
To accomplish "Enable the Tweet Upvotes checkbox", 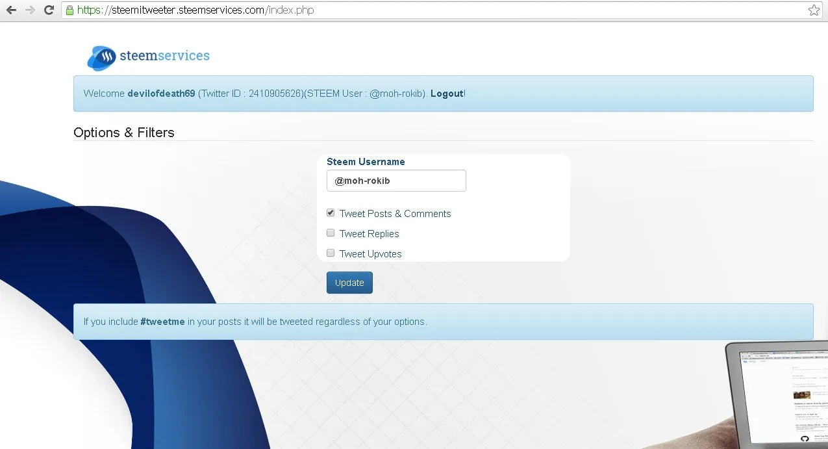I will (x=331, y=253).
